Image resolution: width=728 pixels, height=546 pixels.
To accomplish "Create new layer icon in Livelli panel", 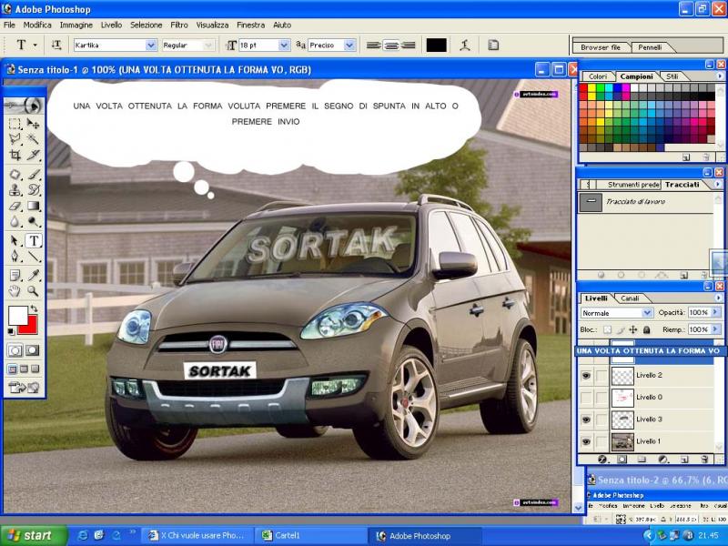I will 684,460.
